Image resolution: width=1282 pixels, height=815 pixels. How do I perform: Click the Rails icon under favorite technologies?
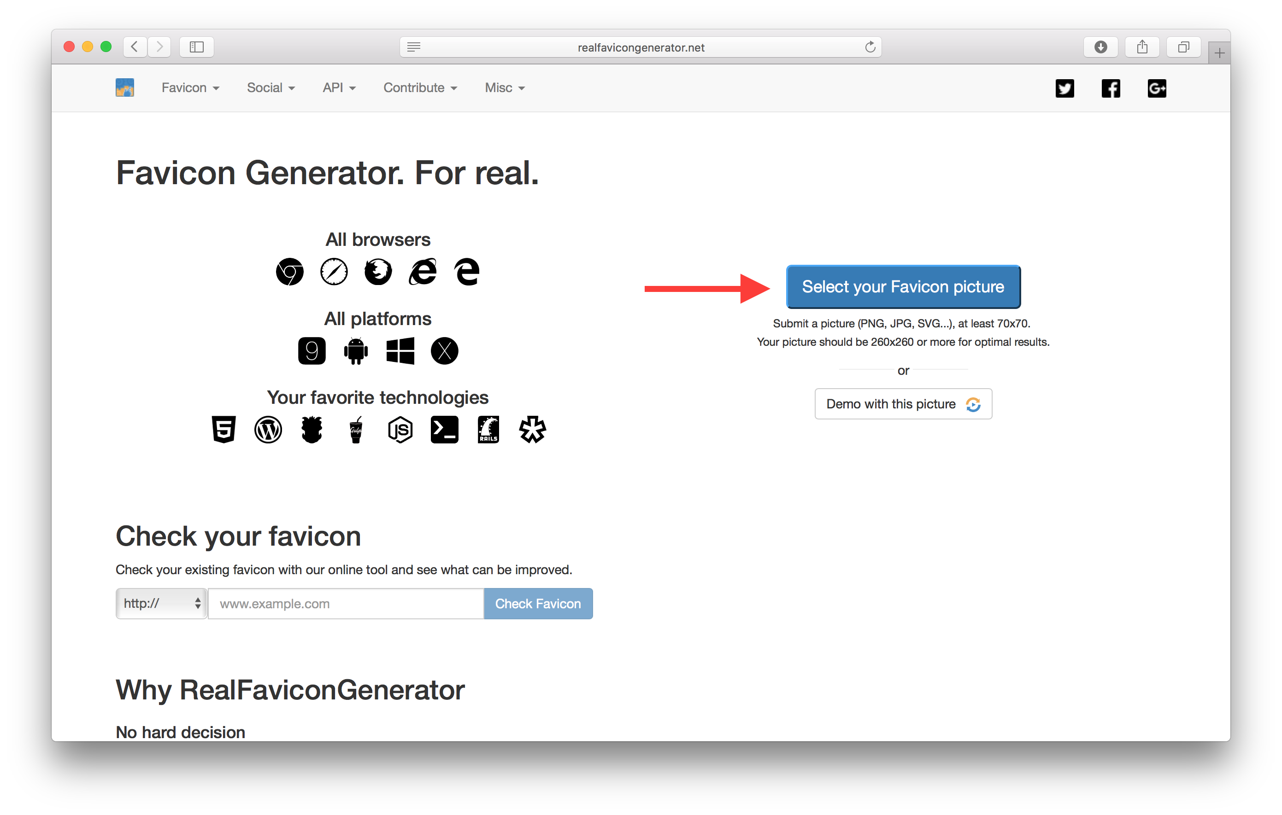tap(488, 430)
